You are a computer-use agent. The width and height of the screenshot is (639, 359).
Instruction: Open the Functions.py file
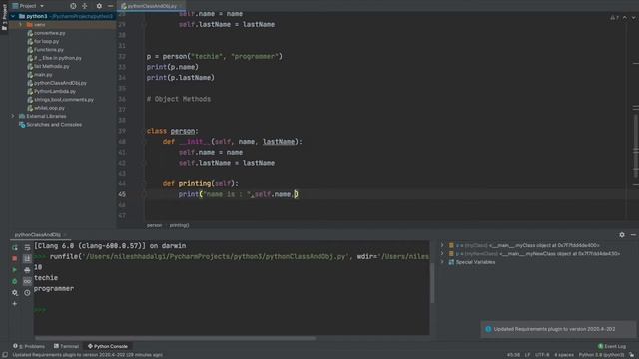pyautogui.click(x=49, y=50)
